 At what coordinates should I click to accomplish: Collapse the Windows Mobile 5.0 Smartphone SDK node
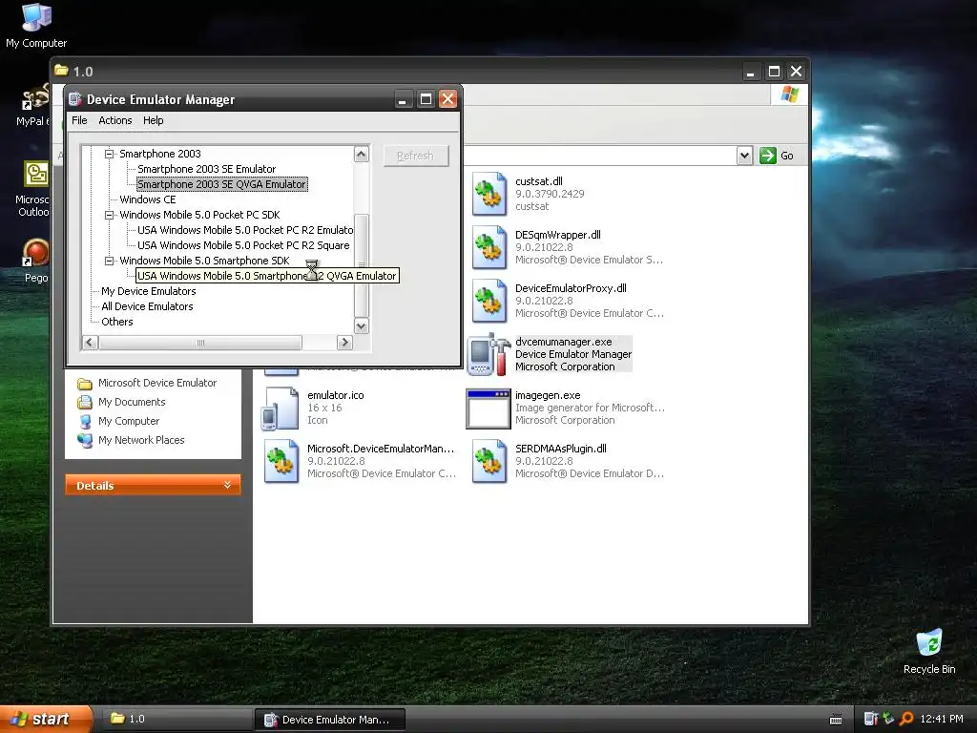109,261
